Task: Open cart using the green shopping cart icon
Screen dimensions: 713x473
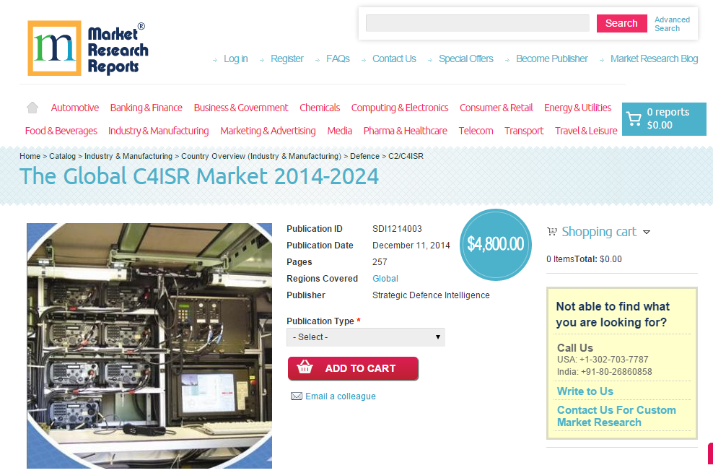Action: pos(634,118)
